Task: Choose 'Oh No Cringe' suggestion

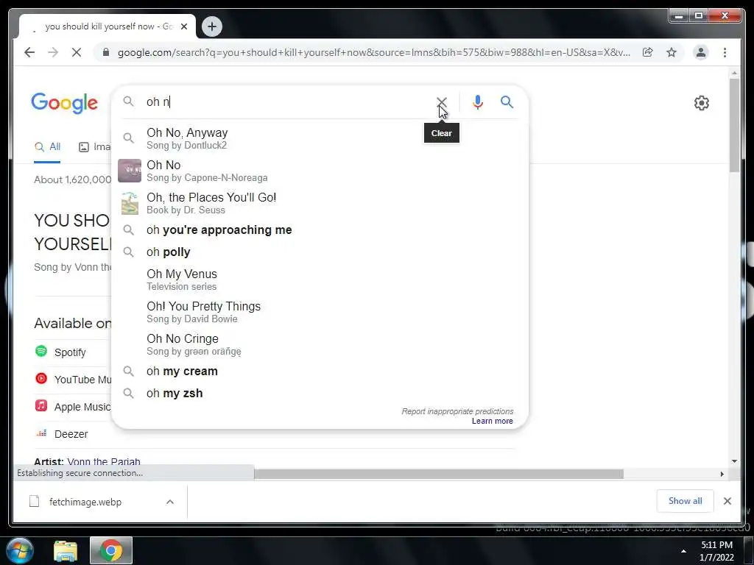Action: (320, 344)
